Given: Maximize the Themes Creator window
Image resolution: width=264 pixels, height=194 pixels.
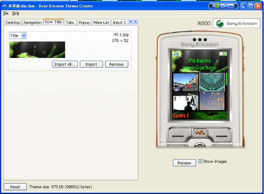Looking at the screenshot, I should tap(251, 6).
